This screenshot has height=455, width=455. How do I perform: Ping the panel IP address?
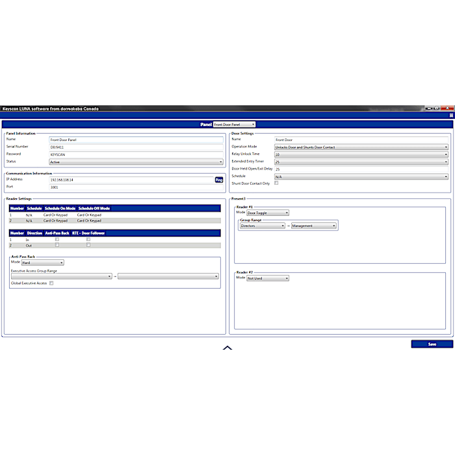(x=219, y=179)
